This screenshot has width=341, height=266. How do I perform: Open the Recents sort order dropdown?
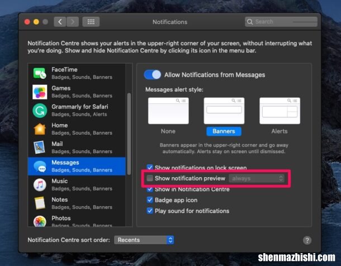tap(144, 240)
